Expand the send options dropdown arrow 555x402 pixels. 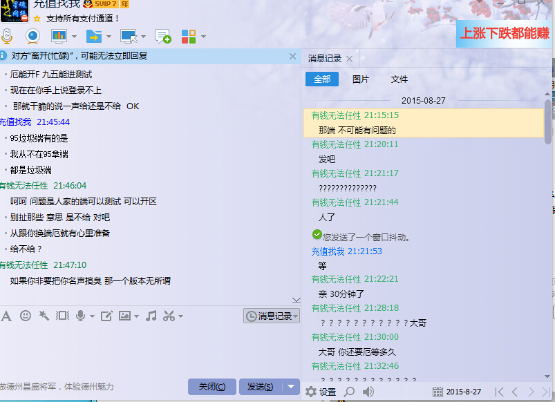(292, 387)
